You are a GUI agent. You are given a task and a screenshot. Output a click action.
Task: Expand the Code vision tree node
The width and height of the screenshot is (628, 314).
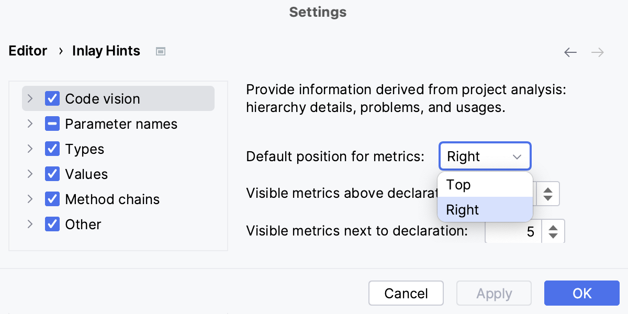pyautogui.click(x=30, y=98)
